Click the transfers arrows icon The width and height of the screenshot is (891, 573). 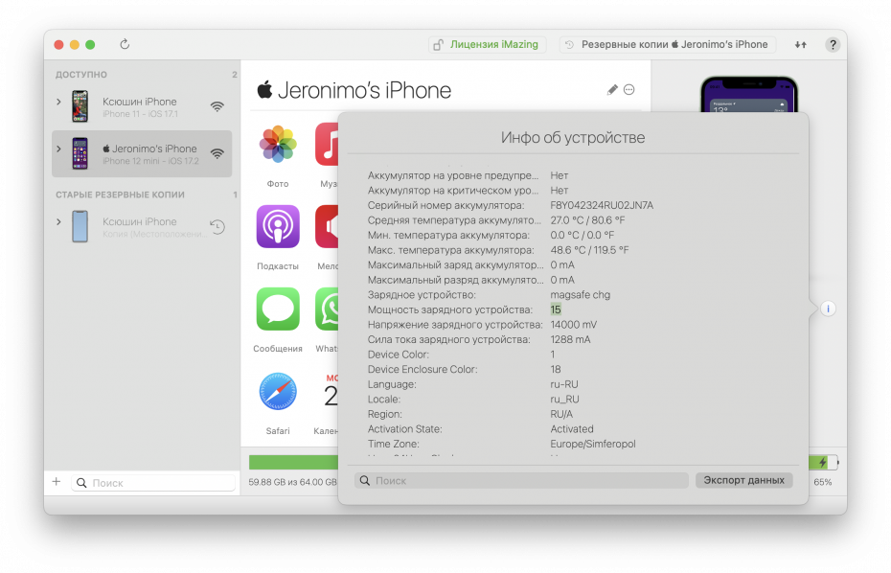800,45
